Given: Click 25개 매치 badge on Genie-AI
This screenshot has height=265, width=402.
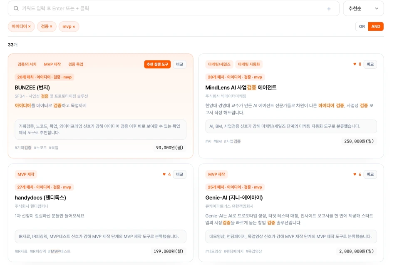Looking at the screenshot, I should point(235,187).
